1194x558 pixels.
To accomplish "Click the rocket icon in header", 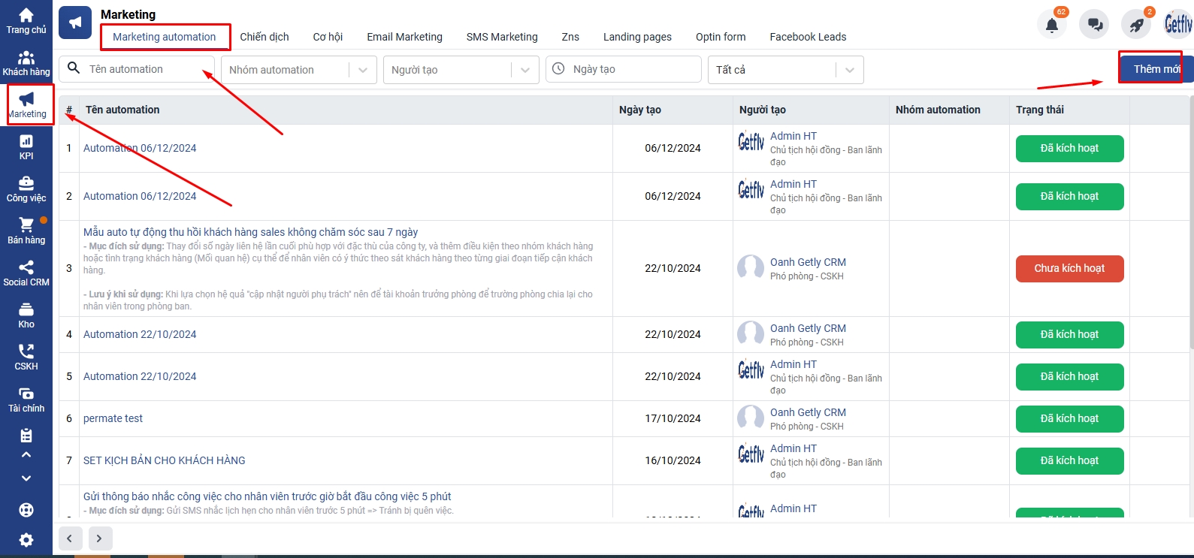I will [x=1136, y=25].
